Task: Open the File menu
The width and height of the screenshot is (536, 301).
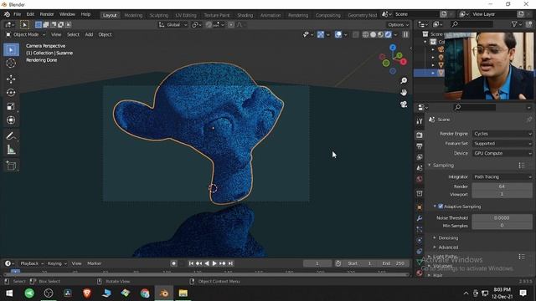Action: [x=17, y=14]
